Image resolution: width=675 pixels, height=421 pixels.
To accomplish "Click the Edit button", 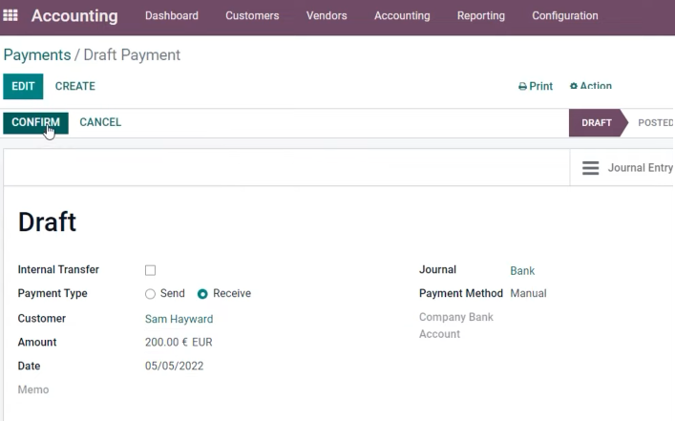I will [23, 86].
